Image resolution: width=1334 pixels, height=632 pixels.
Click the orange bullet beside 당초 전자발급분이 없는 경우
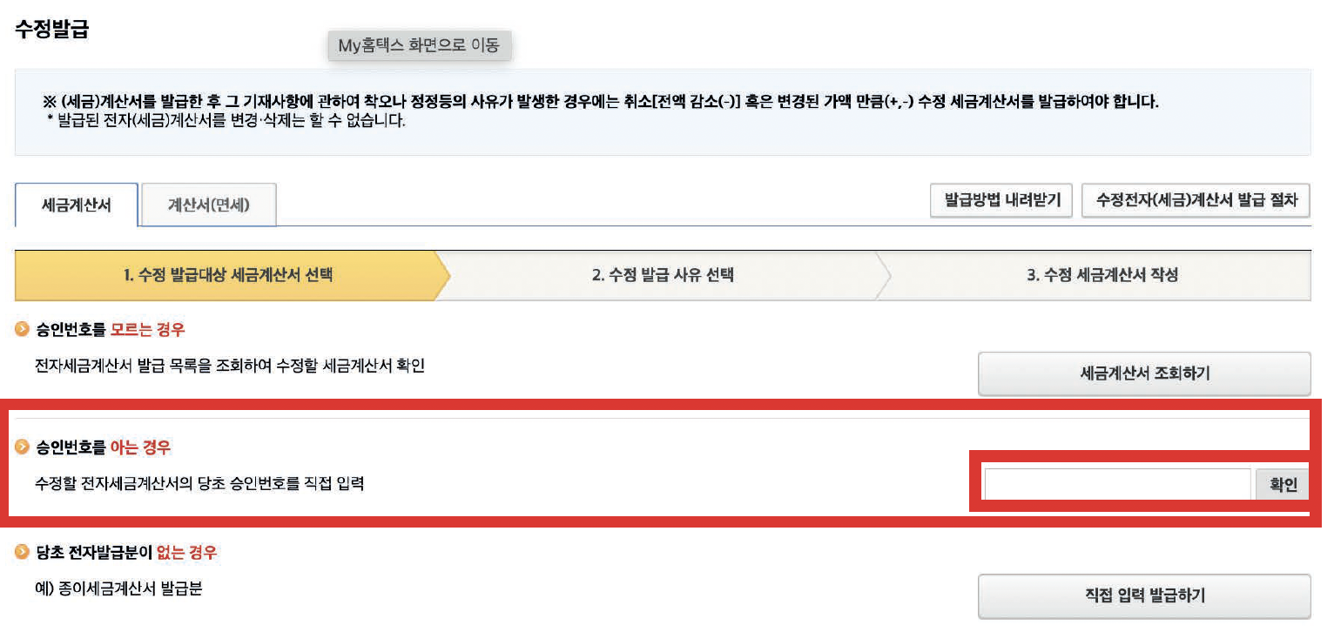click(23, 552)
